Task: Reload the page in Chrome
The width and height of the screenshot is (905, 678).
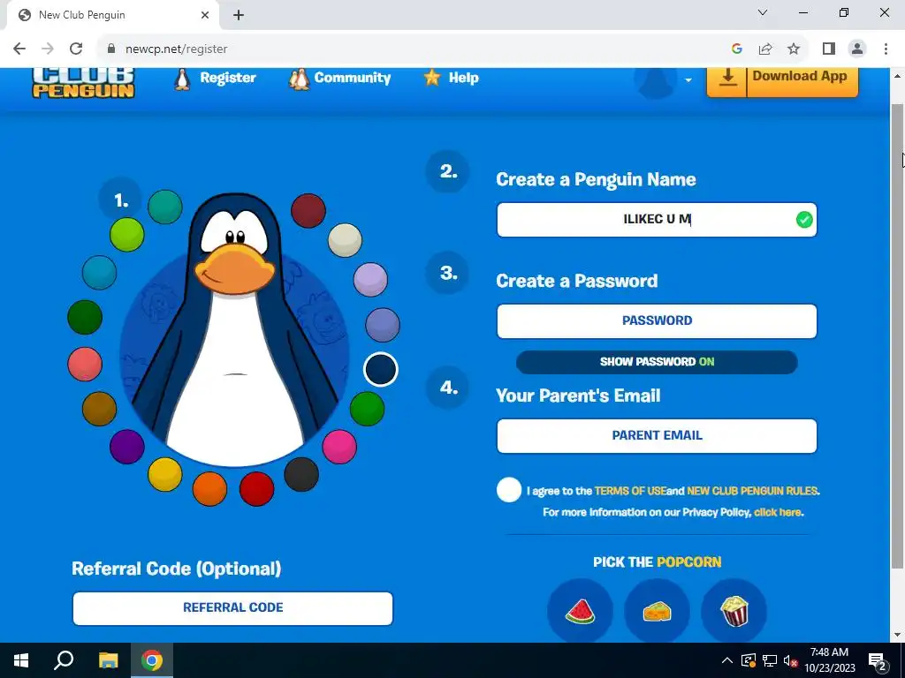Action: 76,49
